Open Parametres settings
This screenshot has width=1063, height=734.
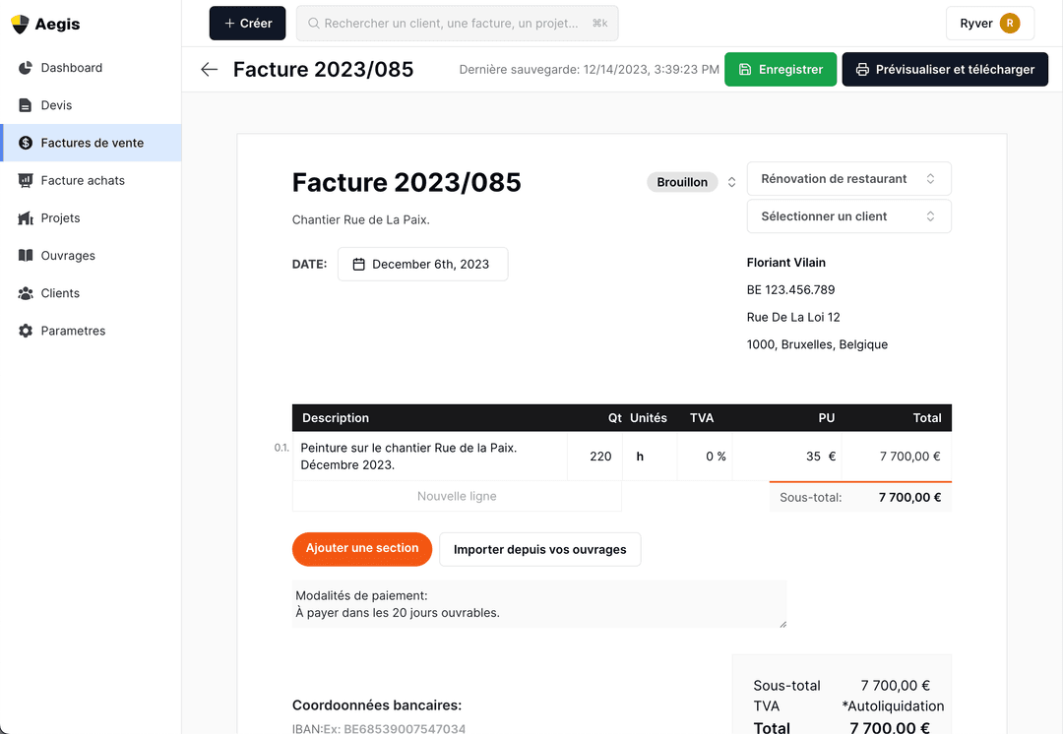(91, 331)
